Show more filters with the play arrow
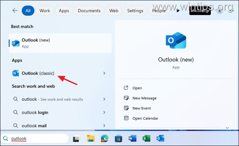This screenshot has width=239, height=146. [x=178, y=10]
